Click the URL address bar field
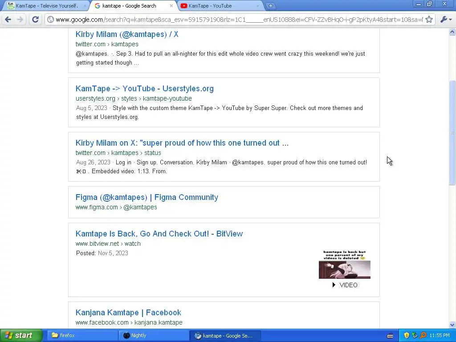The image size is (456, 342). (239, 20)
